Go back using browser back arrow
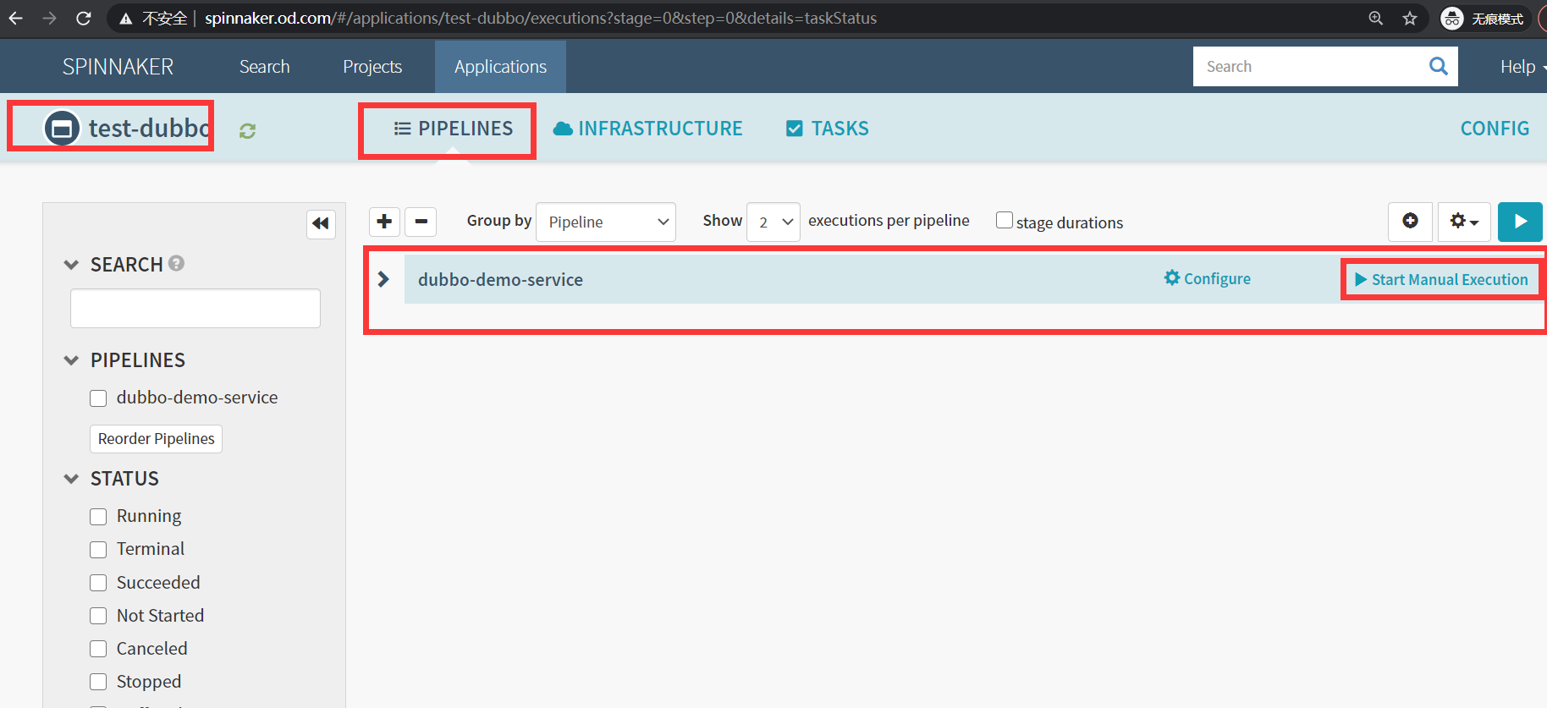This screenshot has width=1547, height=708. click(x=16, y=18)
